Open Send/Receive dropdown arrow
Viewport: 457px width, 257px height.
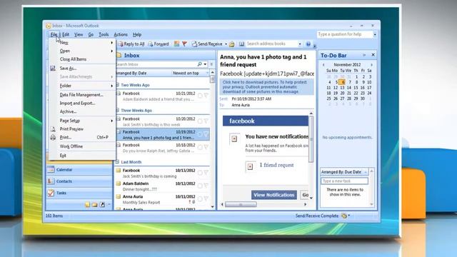tap(226, 44)
